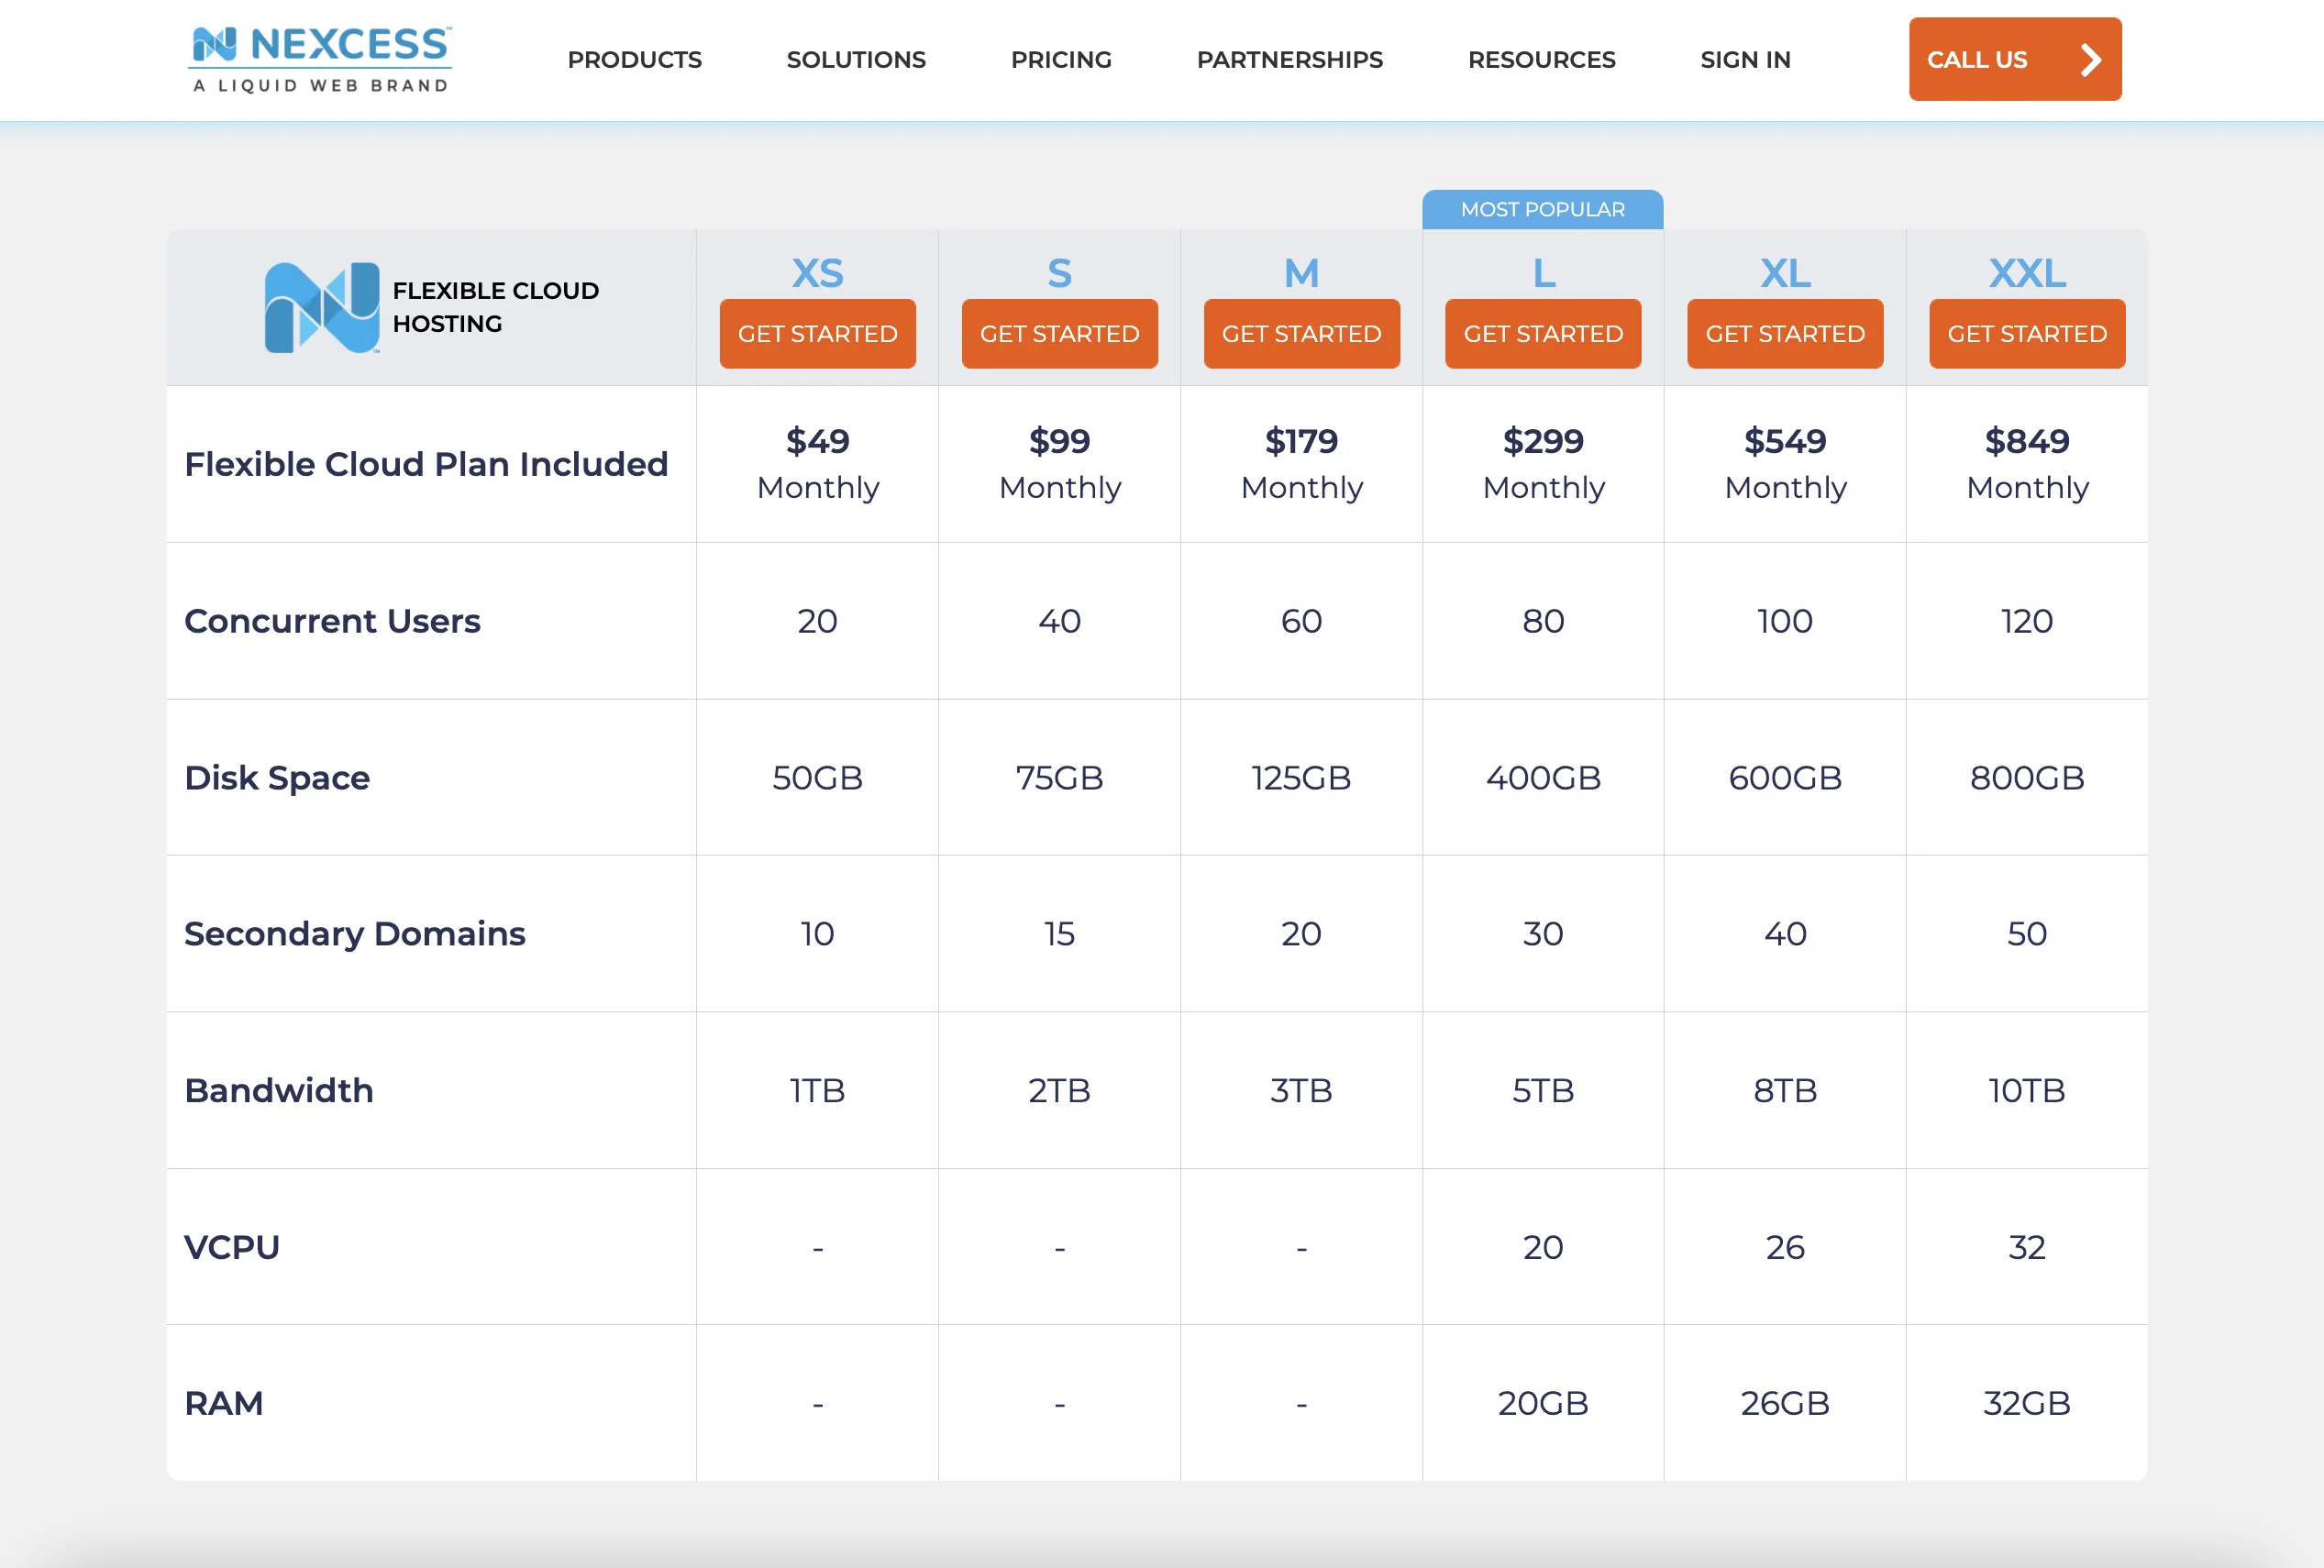Click the Flexible Cloud Hosting N logo

pos(321,307)
